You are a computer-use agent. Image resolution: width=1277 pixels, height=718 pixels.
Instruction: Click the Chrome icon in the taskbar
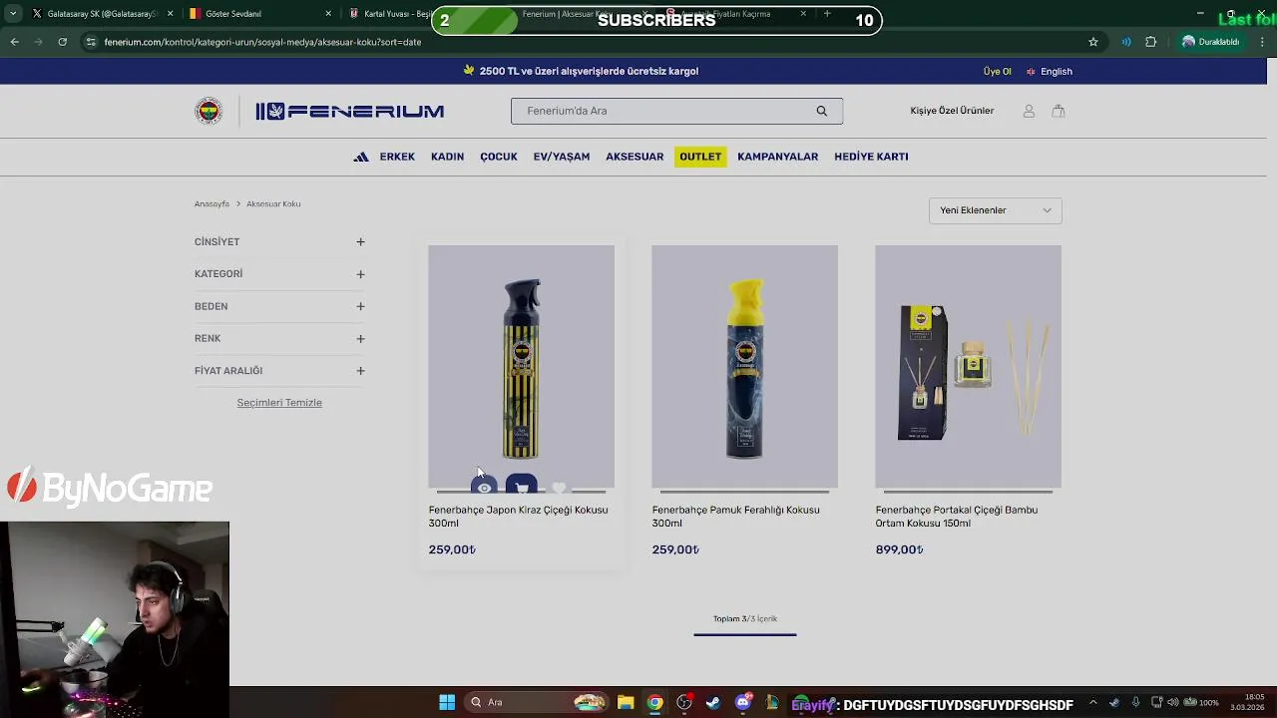pyautogui.click(x=654, y=702)
